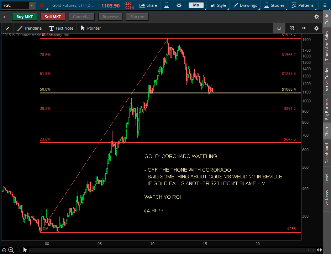Toggle the pin drawing toolbar icon
The width and height of the screenshot is (331, 254).
(7, 28)
